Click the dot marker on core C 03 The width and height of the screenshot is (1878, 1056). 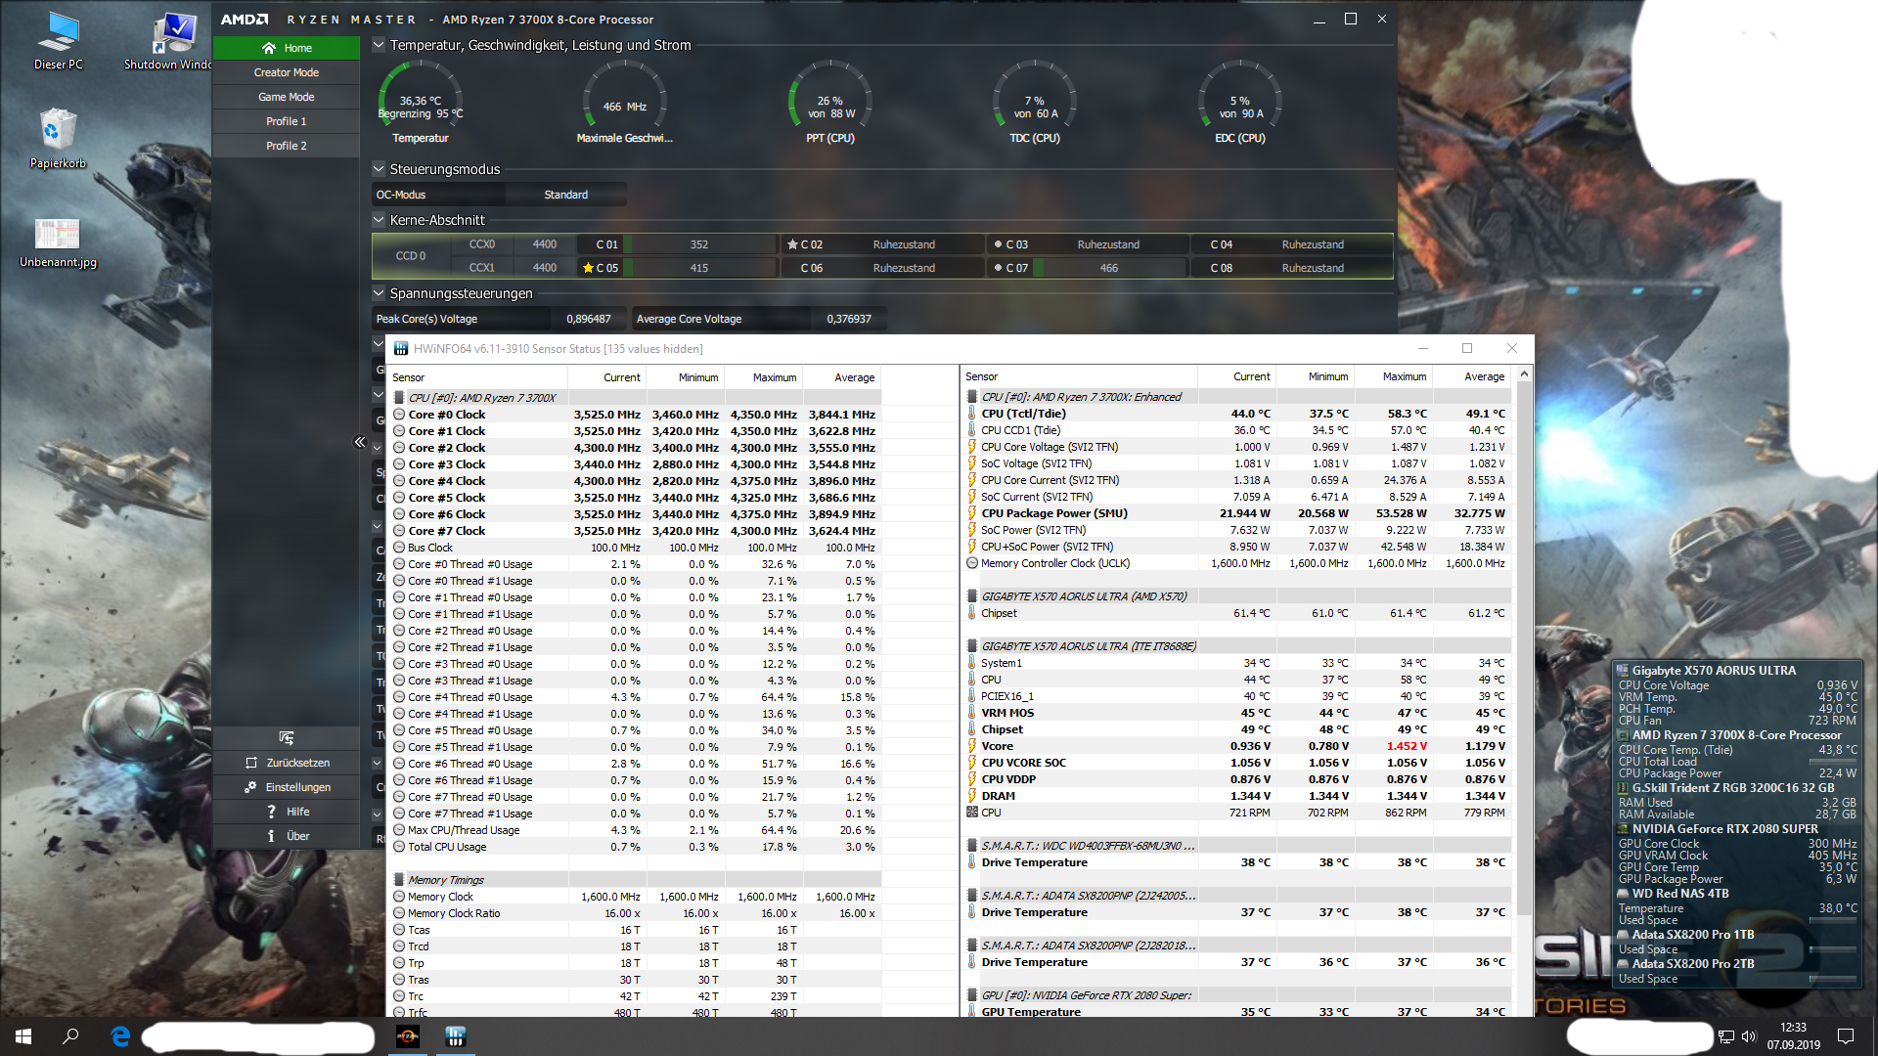(x=998, y=244)
